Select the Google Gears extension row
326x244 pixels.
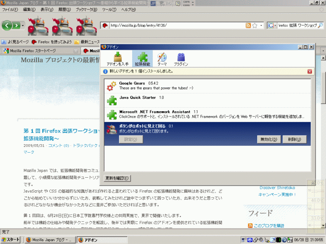[x=207, y=86]
